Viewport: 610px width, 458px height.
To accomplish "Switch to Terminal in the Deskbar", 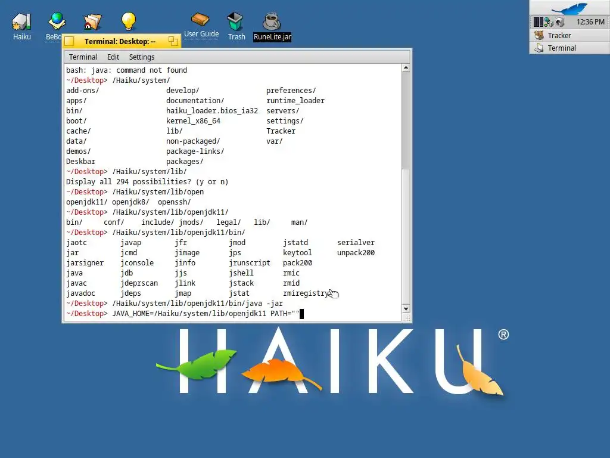I will click(569, 48).
